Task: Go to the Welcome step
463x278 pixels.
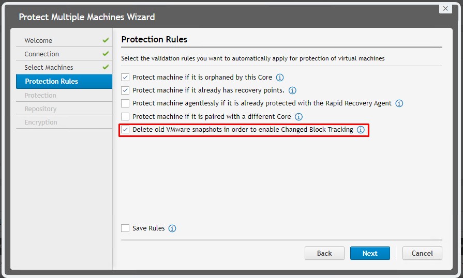Action: click(x=38, y=40)
